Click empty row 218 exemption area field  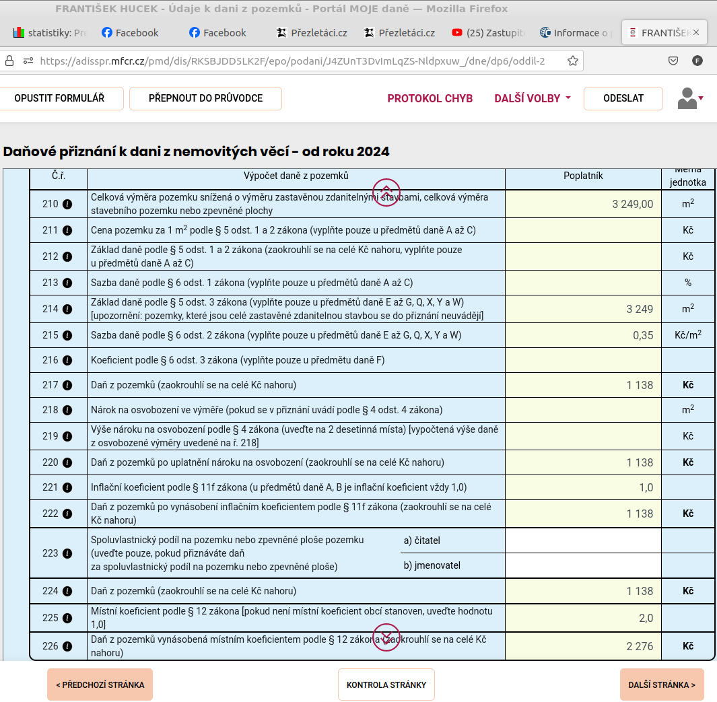(583, 410)
